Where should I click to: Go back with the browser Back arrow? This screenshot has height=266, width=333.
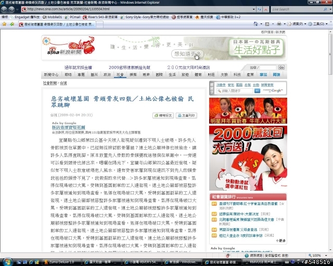[x=4, y=9]
